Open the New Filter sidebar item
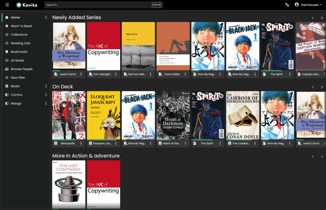This screenshot has height=210, width=326. 18,78
